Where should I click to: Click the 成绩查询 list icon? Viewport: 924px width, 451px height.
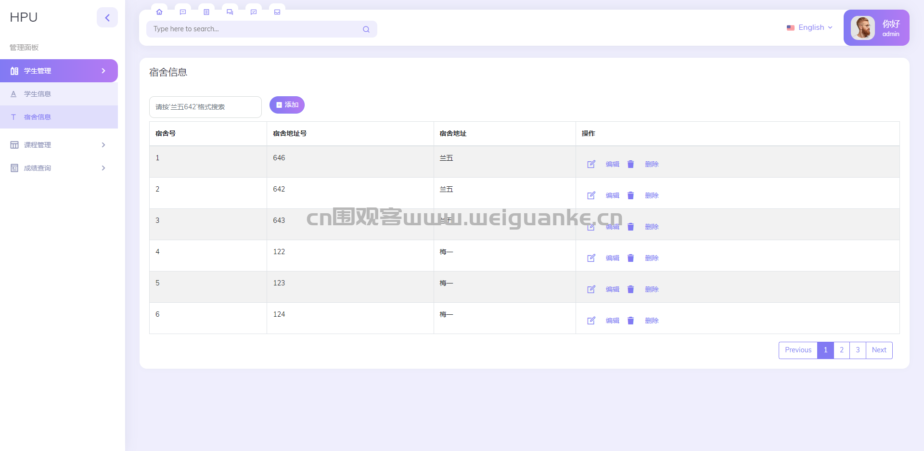click(14, 168)
